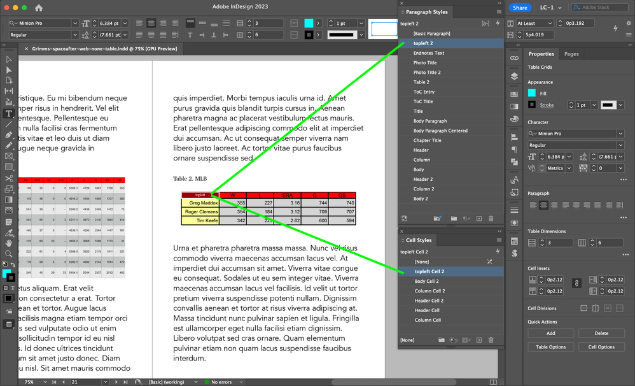Enable center alignment in Properties Paragraph section
The width and height of the screenshot is (635, 386).
tap(544, 205)
